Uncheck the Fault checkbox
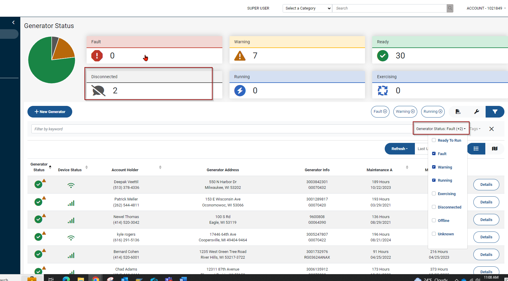 tap(434, 154)
